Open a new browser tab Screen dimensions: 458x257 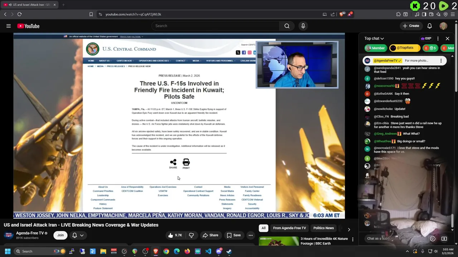tap(63, 5)
